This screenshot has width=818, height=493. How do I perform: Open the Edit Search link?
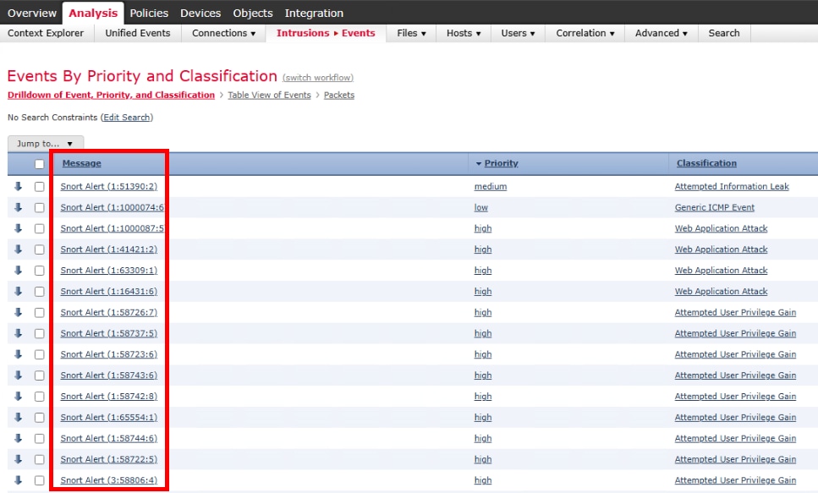point(127,118)
